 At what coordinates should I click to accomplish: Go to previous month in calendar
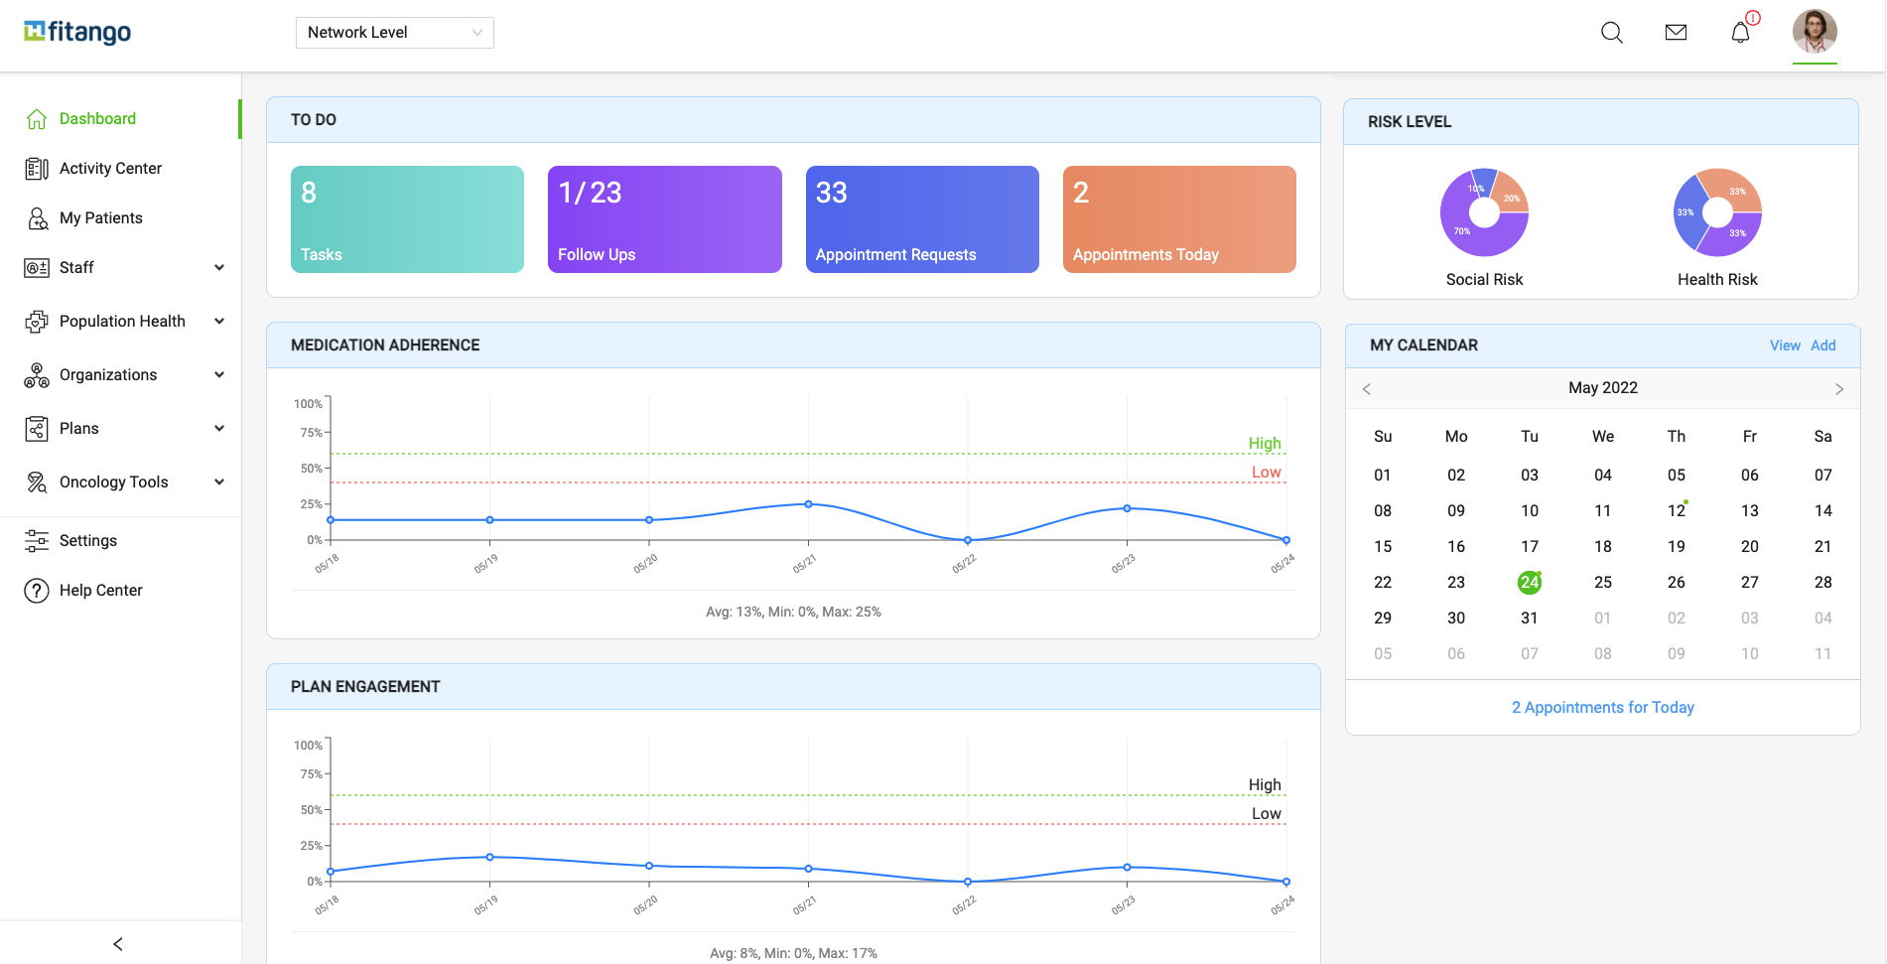[1367, 389]
